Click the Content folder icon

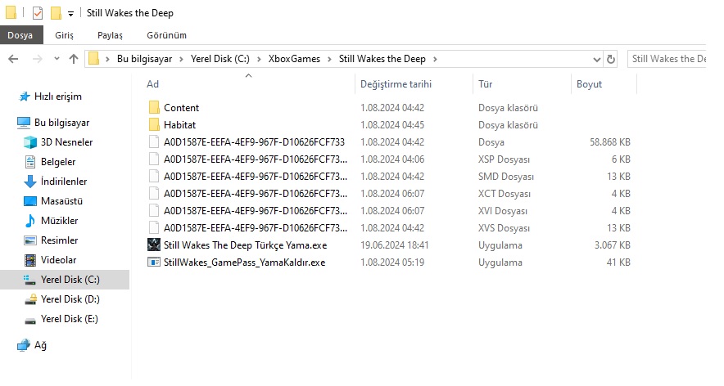154,107
